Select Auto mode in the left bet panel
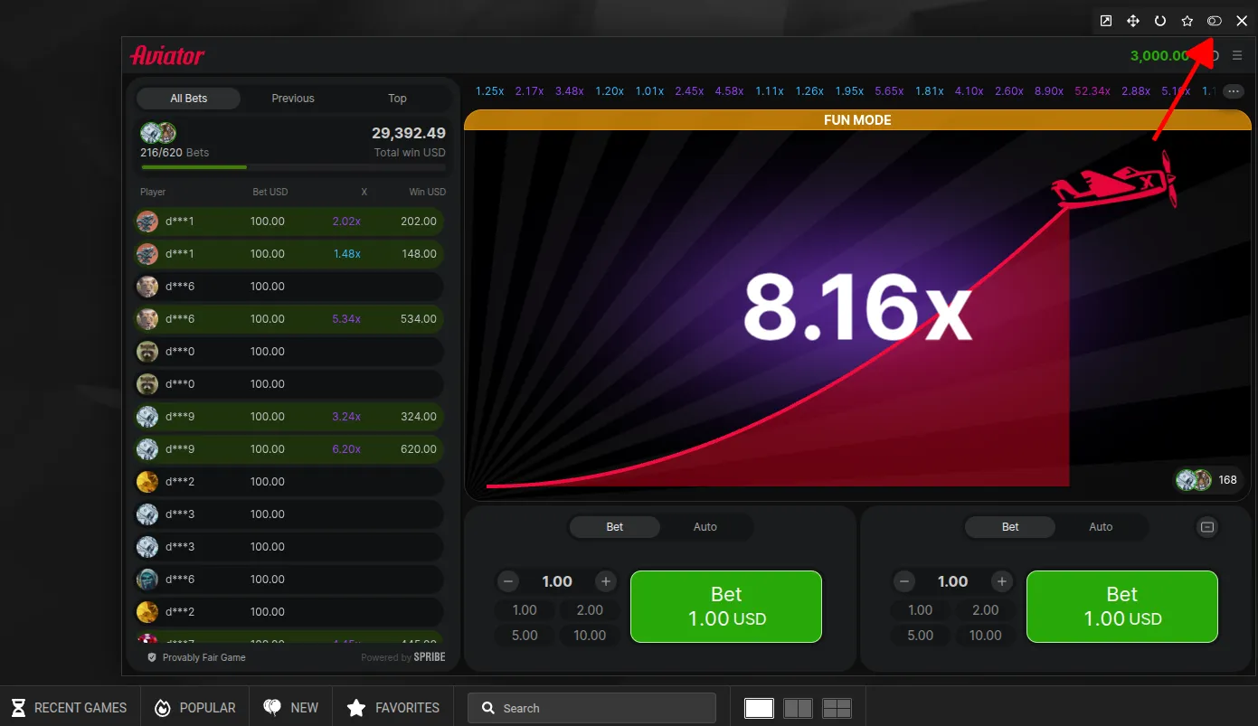This screenshot has width=1258, height=726. (705, 527)
